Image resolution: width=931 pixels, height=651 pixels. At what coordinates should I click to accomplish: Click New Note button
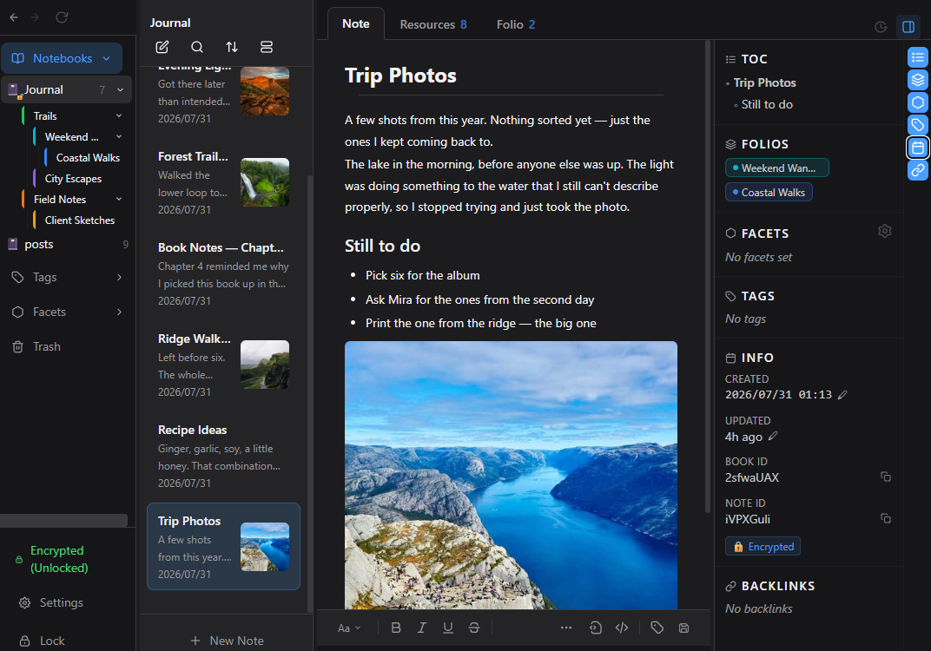227,641
